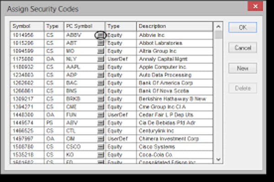Select the Chimera Investment Corp cell

click(x=175, y=139)
